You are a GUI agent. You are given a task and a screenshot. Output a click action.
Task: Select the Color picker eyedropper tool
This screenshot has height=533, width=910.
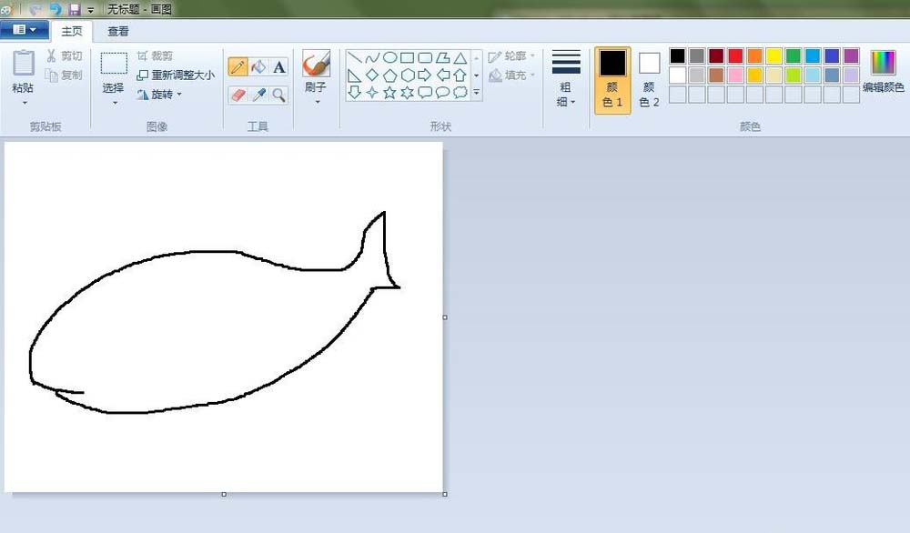(x=258, y=95)
